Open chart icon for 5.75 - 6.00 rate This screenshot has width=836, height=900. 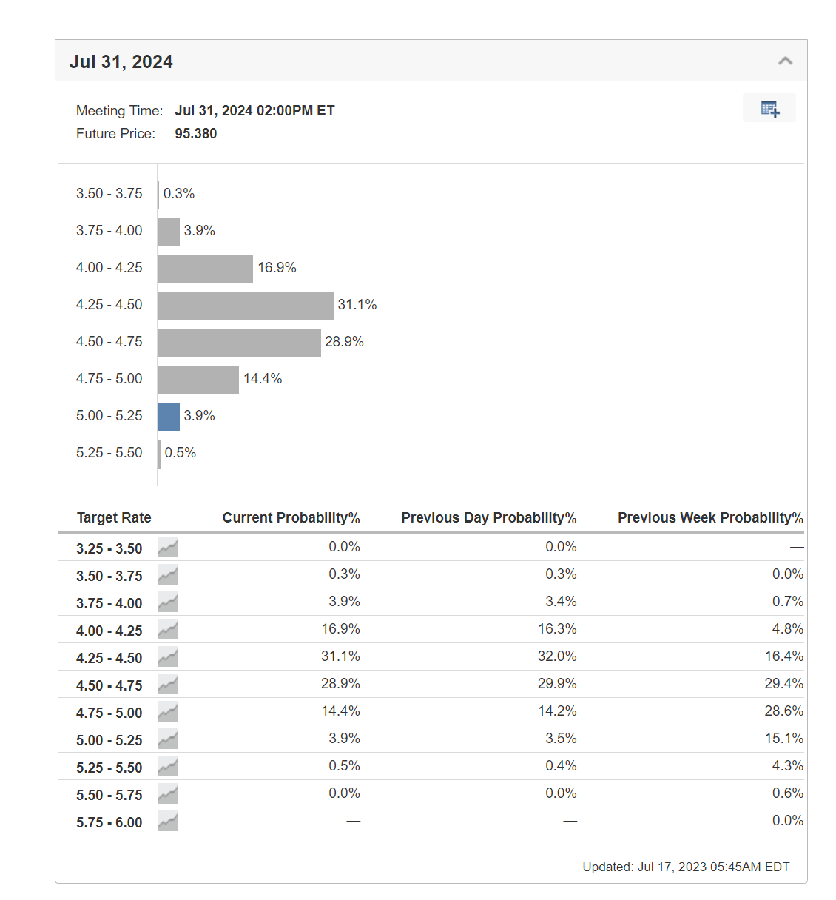click(x=168, y=822)
